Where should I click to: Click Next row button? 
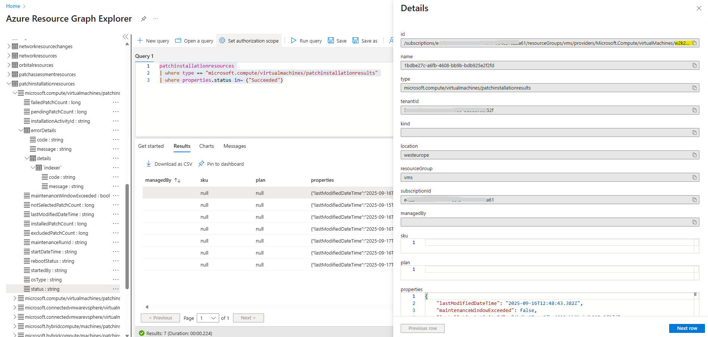tap(687, 328)
